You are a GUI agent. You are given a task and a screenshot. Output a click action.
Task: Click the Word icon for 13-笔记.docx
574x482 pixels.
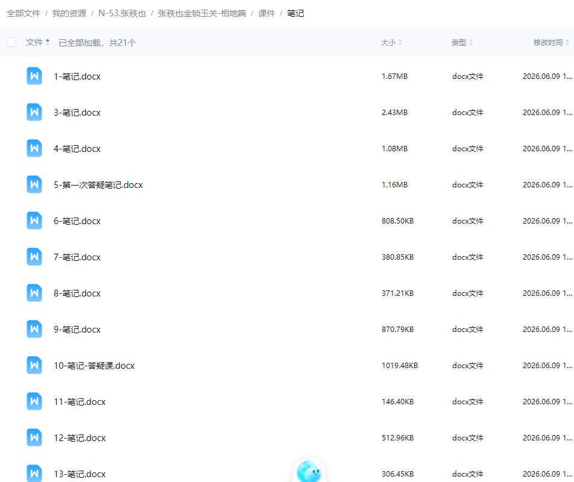point(34,473)
